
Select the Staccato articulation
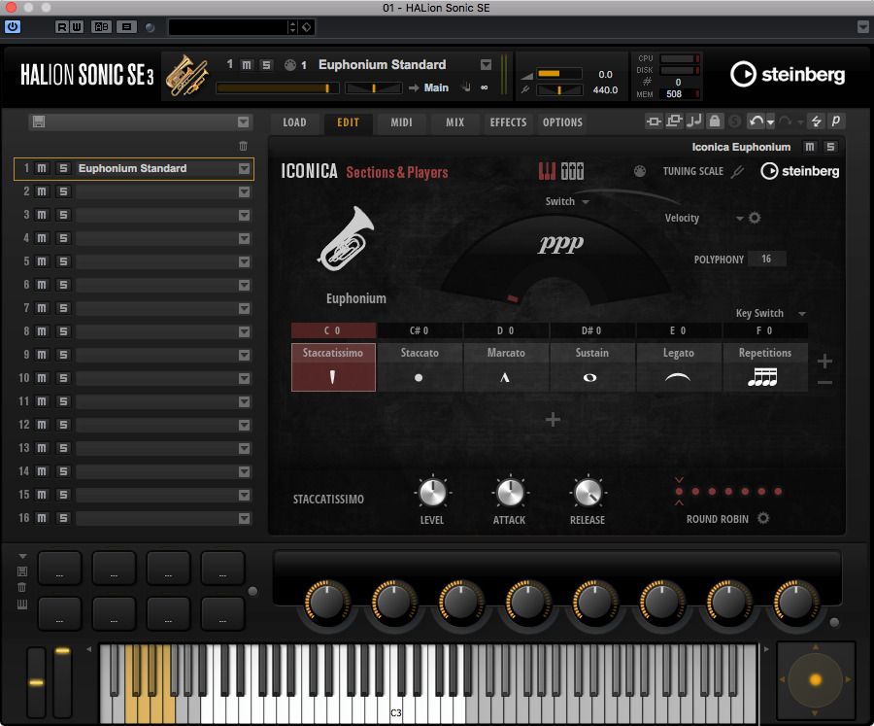[420, 366]
